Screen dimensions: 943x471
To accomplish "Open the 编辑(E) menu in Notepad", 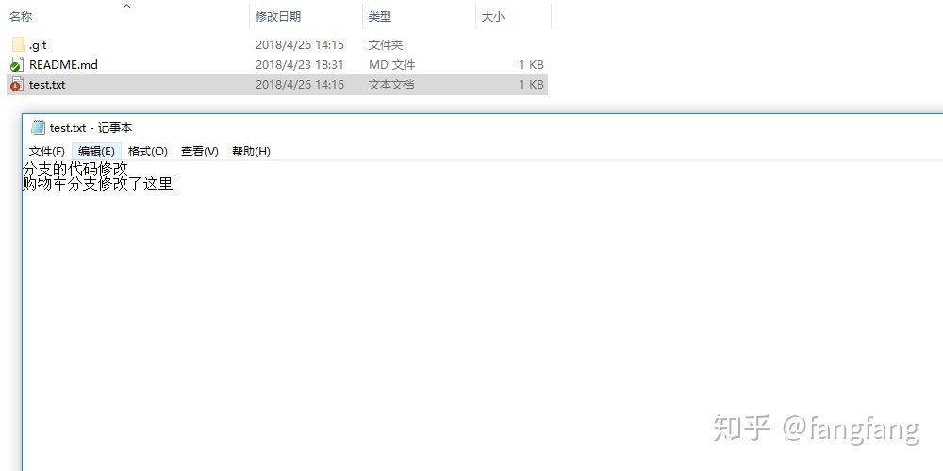I will tap(96, 152).
